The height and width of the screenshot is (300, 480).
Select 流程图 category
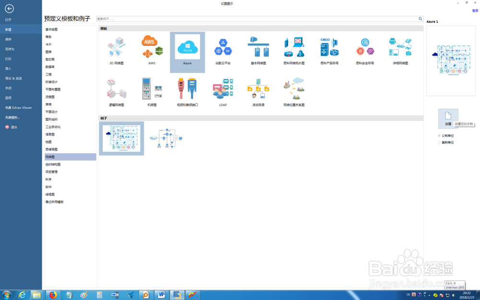(50, 97)
